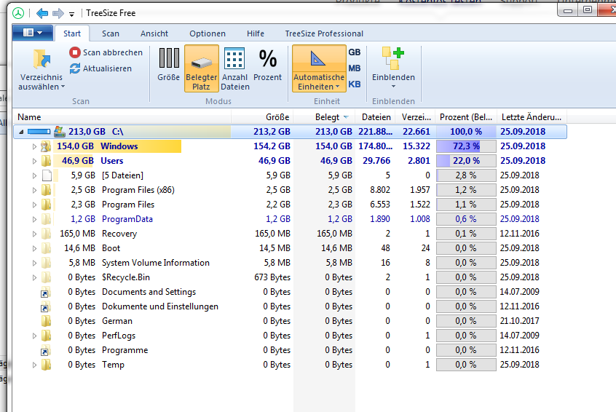Image resolution: width=616 pixels, height=412 pixels.
Task: Open the Scan ribbon tab
Action: [111, 33]
